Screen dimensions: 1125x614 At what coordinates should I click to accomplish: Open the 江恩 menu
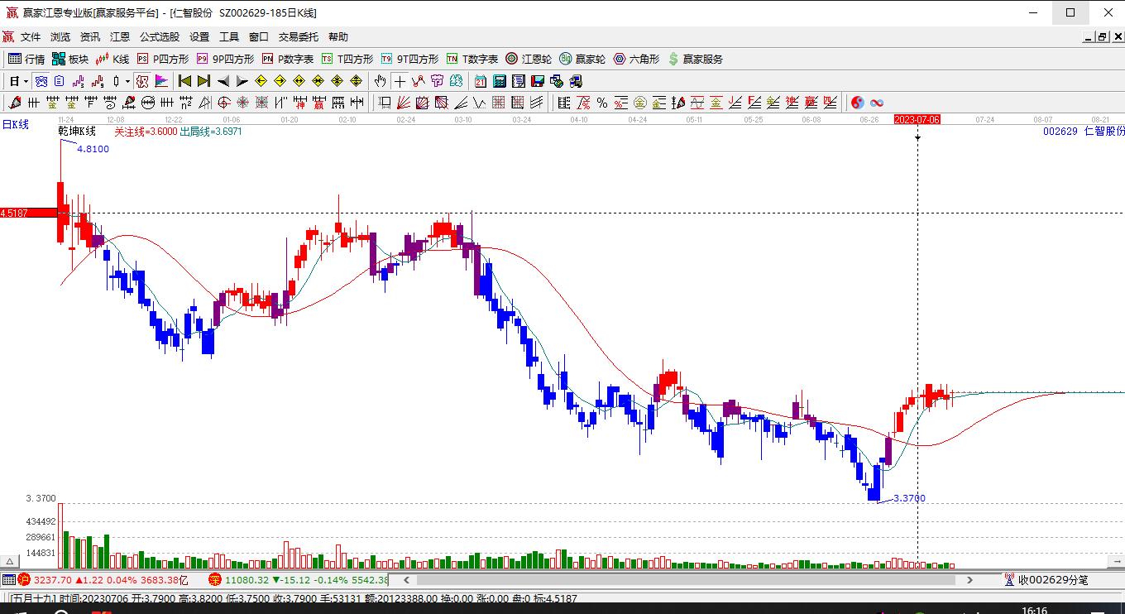tap(120, 36)
